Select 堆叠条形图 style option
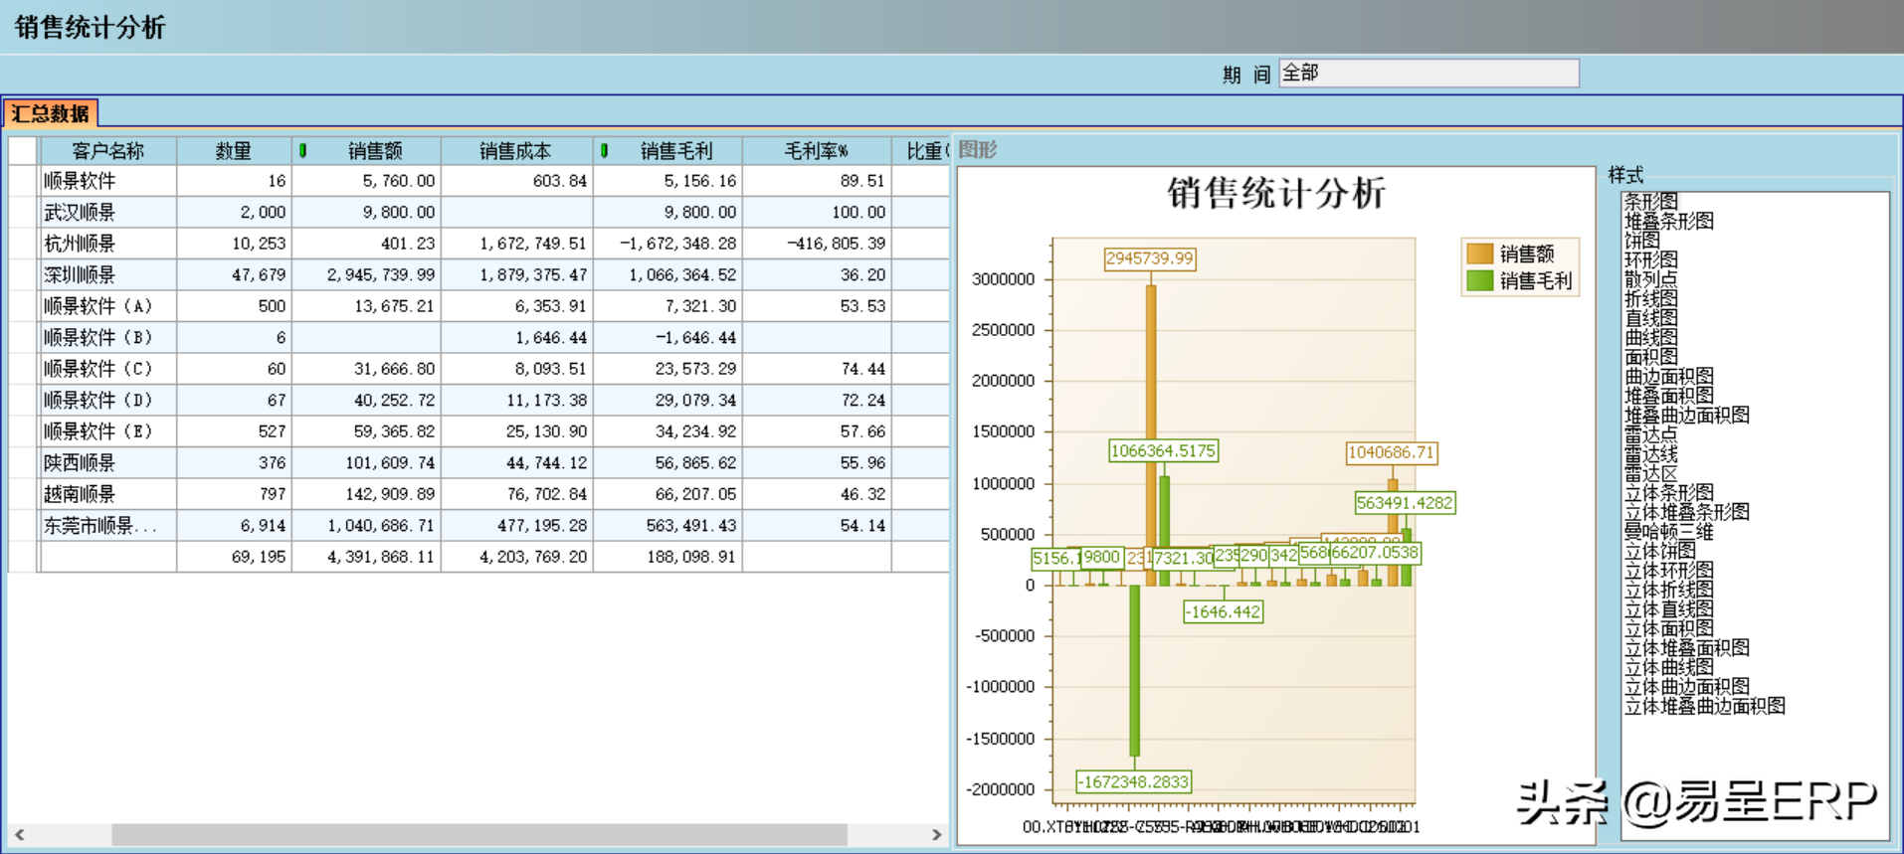Screen dimensions: 1904x854 tap(1668, 221)
